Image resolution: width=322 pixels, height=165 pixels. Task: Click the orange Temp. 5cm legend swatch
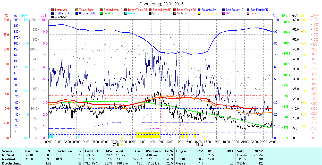(77, 10)
